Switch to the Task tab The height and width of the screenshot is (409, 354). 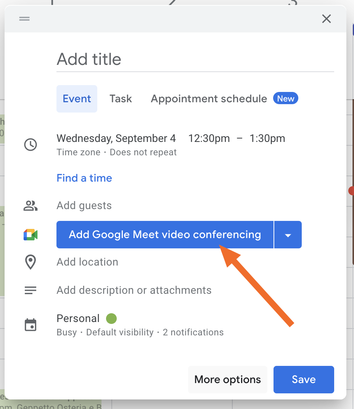point(121,98)
